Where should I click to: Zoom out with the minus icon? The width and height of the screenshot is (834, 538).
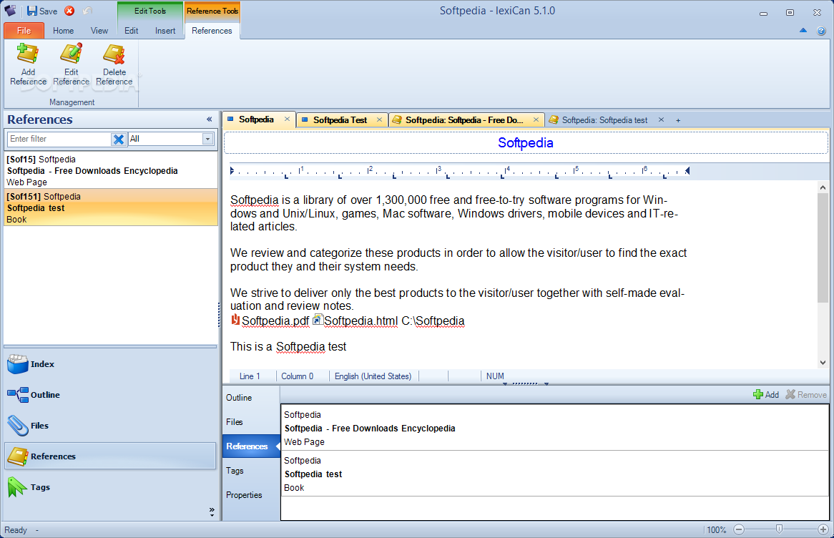click(739, 529)
